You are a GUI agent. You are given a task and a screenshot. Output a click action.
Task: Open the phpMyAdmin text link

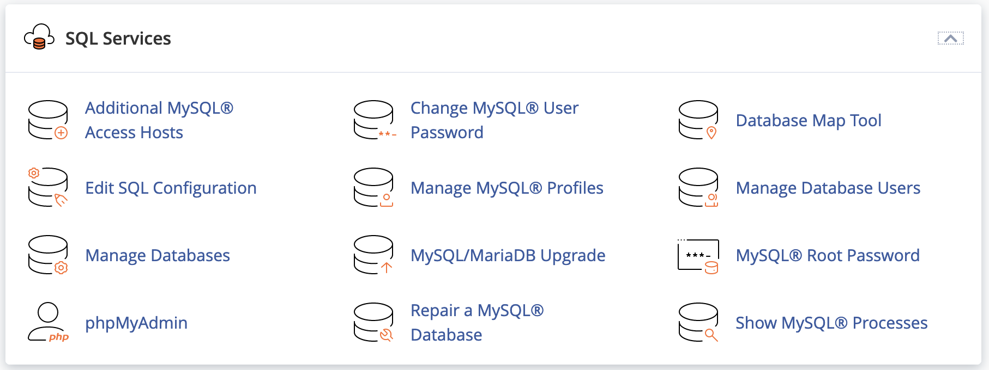(136, 323)
